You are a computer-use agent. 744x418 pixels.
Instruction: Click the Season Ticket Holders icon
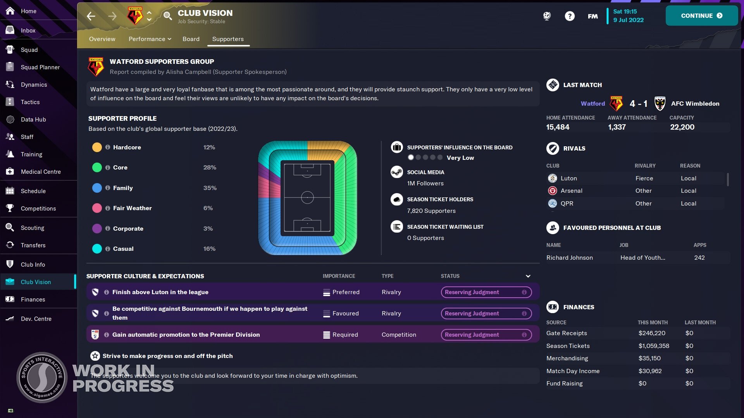(397, 199)
